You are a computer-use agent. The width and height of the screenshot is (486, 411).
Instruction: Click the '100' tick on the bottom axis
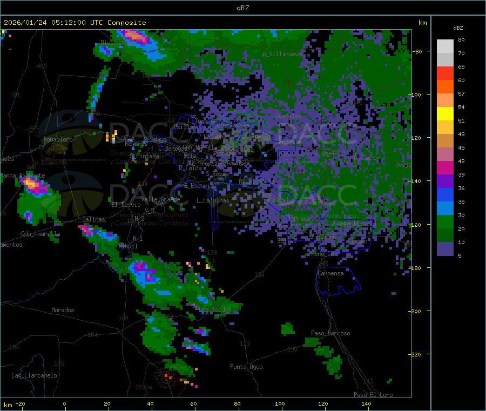[280, 403]
